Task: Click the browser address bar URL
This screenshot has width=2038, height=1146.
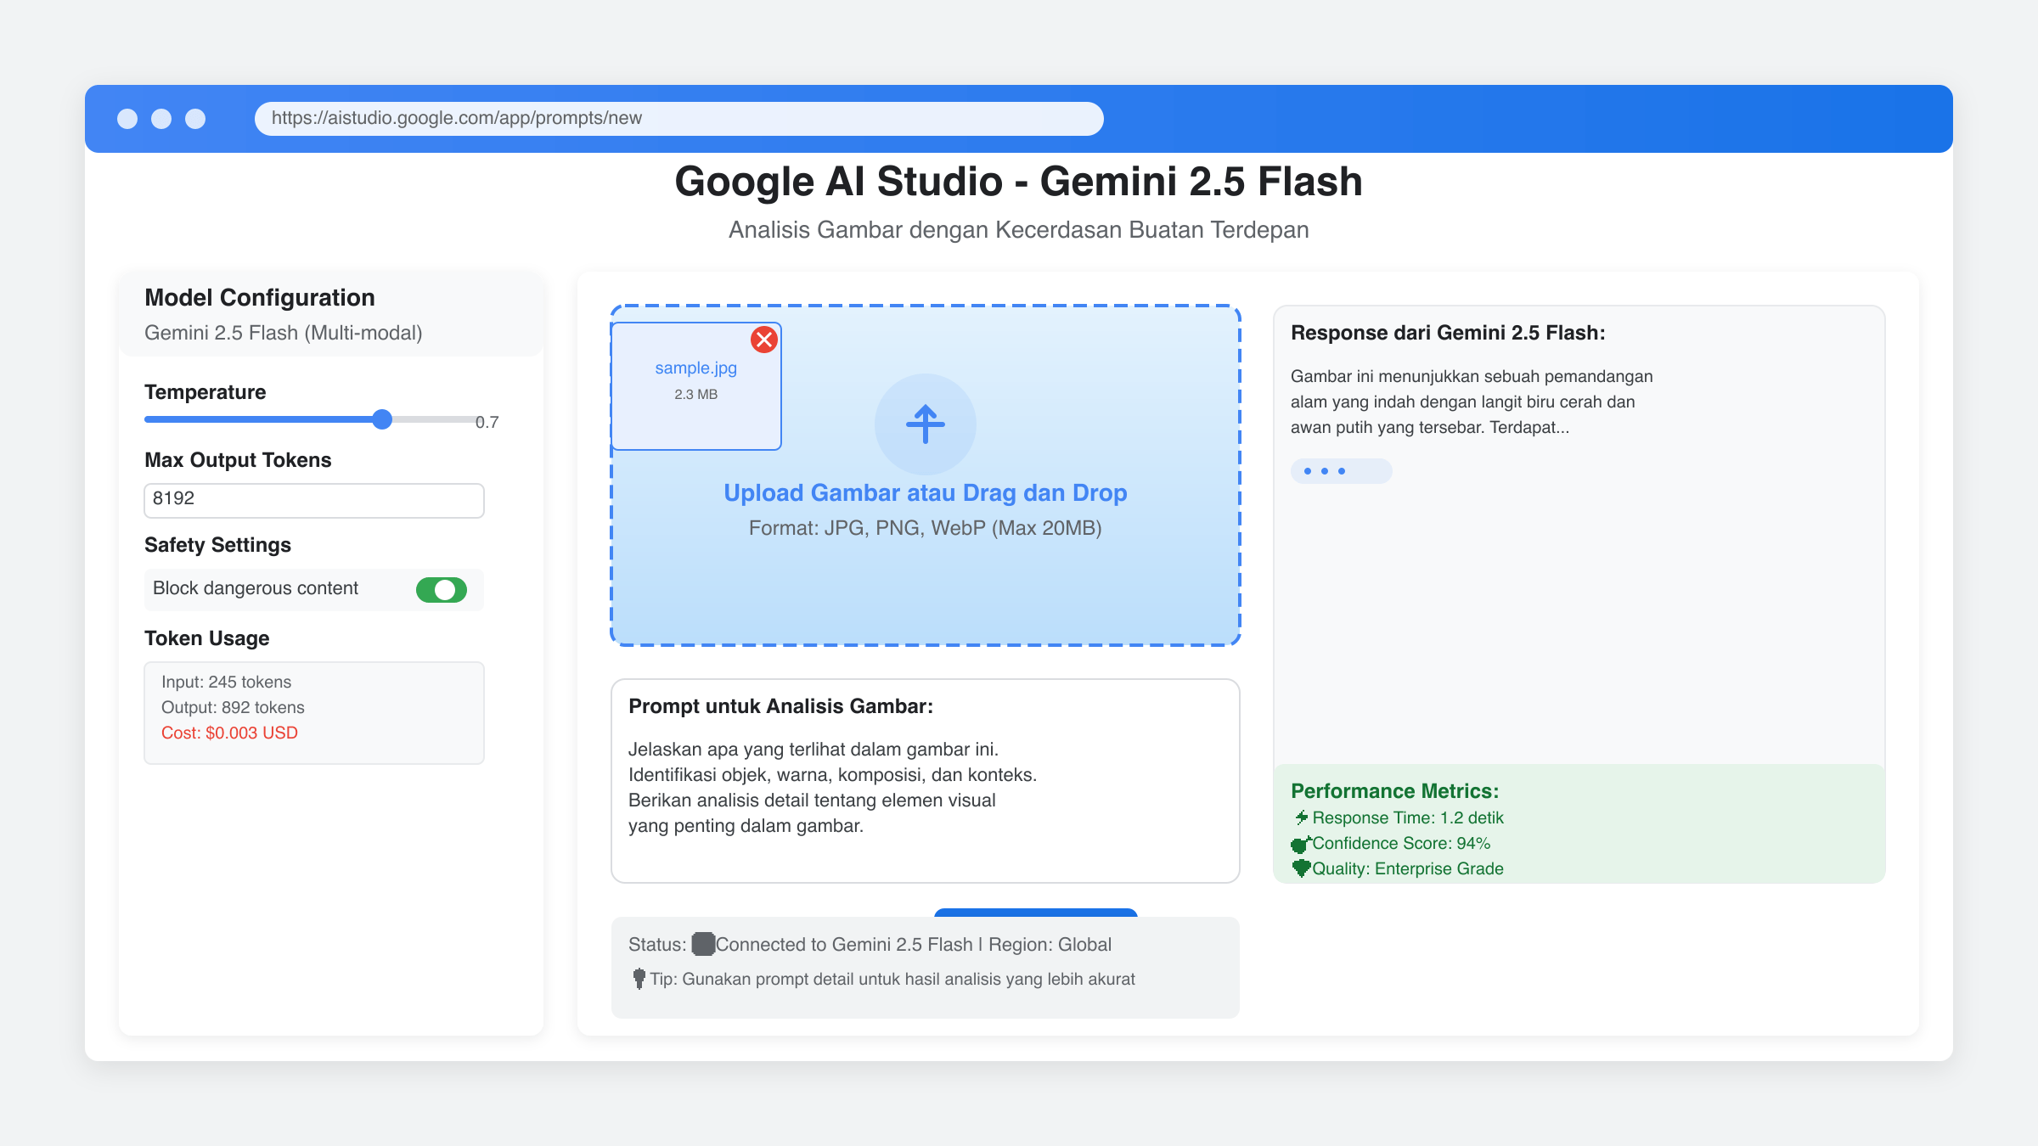Action: (x=678, y=118)
